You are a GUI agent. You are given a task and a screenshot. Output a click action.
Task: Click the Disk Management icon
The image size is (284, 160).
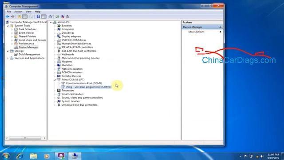click(16, 54)
